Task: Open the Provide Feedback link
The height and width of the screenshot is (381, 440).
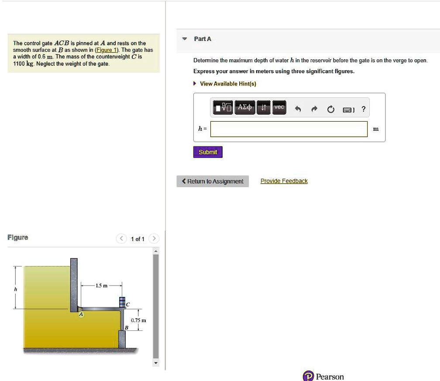Action: [284, 181]
